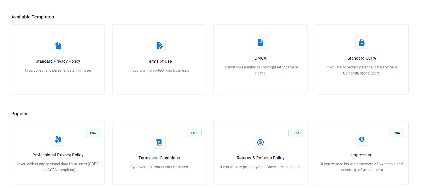Click 'If you collect any personal data from user.'
Image resolution: width=421 pixels, height=188 pixels.
(58, 70)
